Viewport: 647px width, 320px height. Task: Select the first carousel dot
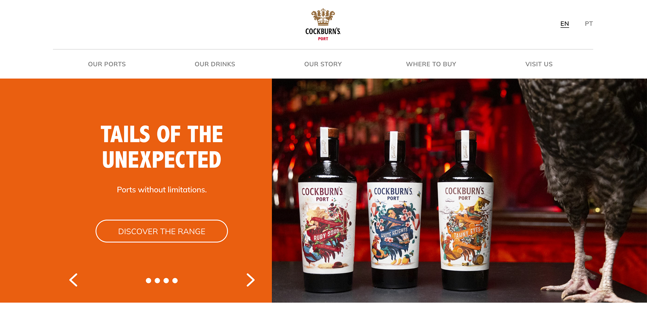tap(148, 281)
